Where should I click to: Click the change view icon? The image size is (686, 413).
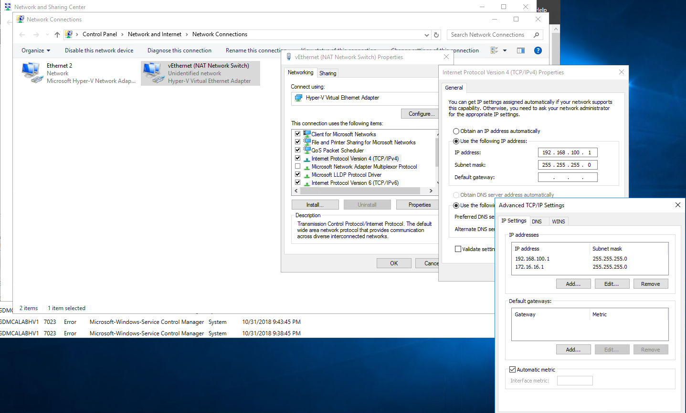495,50
